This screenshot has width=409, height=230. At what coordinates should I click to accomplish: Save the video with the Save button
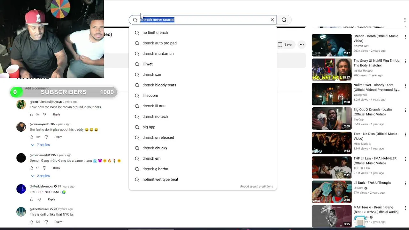[284, 45]
